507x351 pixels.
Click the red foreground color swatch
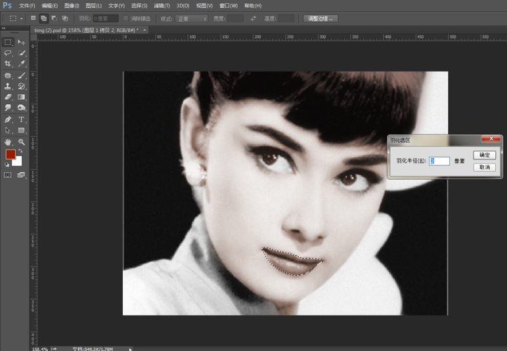10,154
